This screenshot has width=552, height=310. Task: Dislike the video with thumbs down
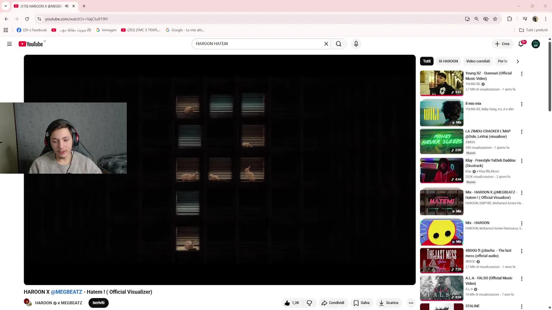tap(309, 303)
